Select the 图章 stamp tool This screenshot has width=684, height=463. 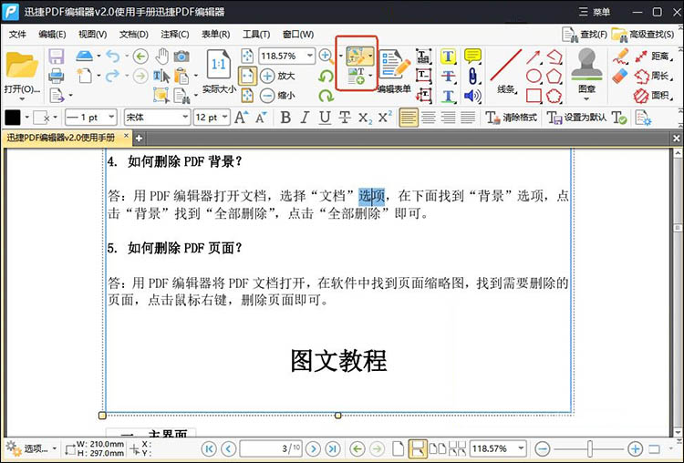pyautogui.click(x=586, y=71)
